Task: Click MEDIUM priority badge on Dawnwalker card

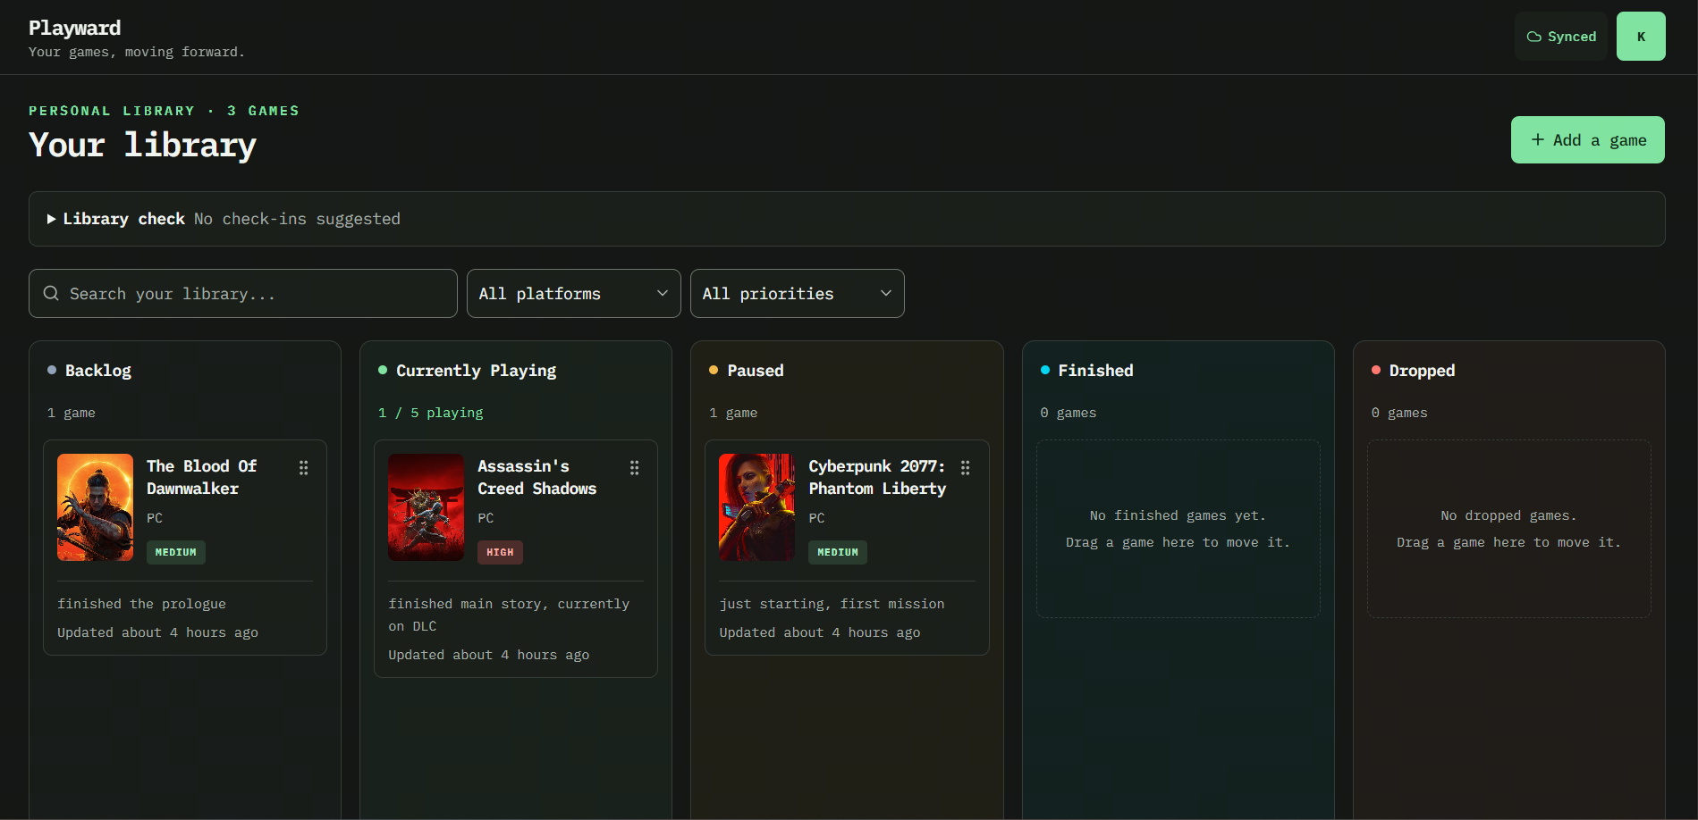Action: (x=176, y=552)
